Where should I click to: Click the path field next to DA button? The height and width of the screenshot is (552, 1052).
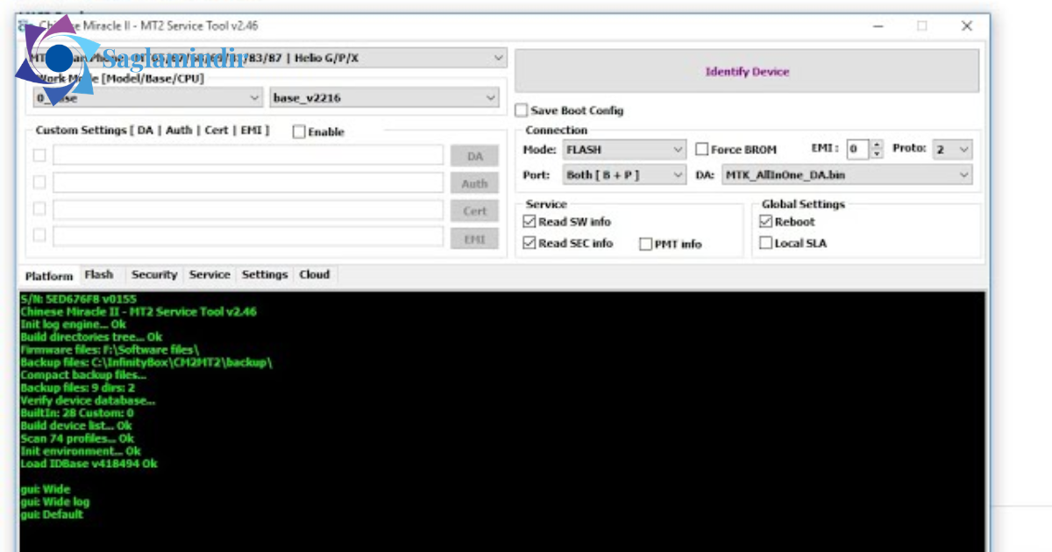[x=248, y=155]
